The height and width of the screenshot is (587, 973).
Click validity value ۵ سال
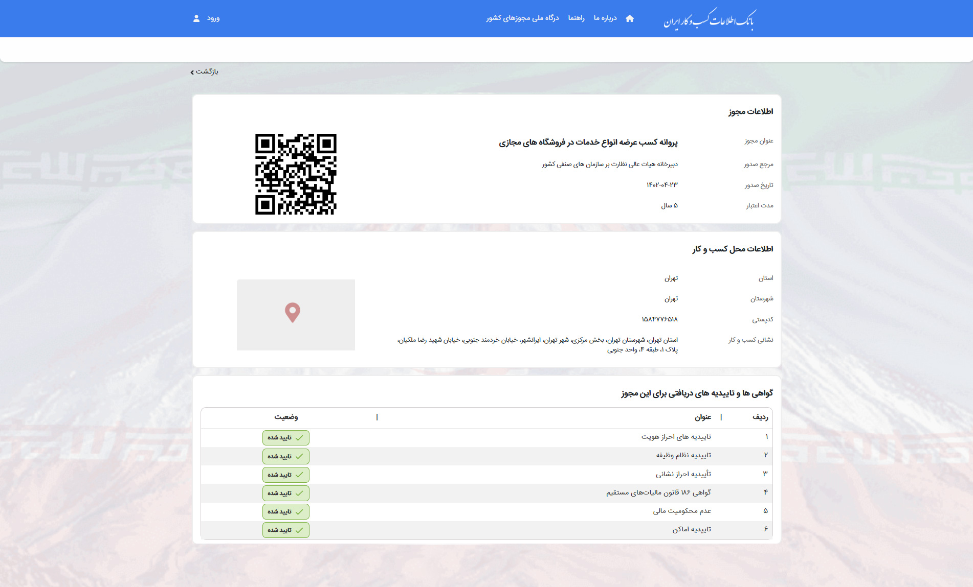tap(669, 205)
